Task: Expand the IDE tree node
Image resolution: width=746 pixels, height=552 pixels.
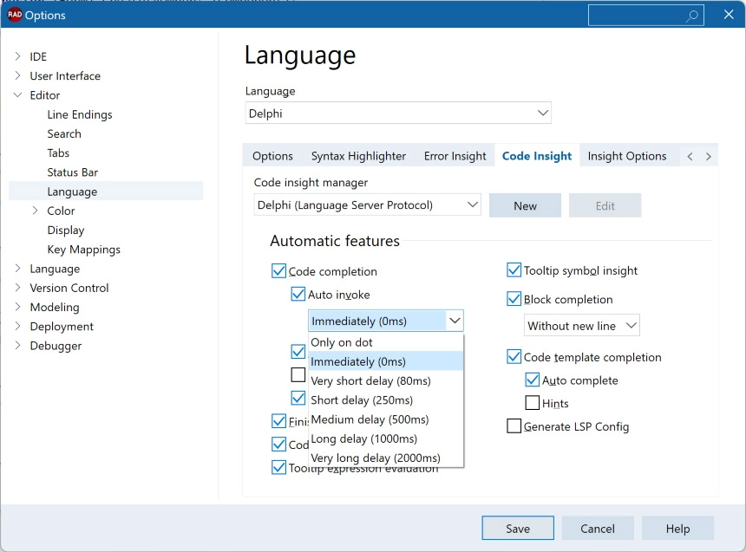Action: click(17, 56)
